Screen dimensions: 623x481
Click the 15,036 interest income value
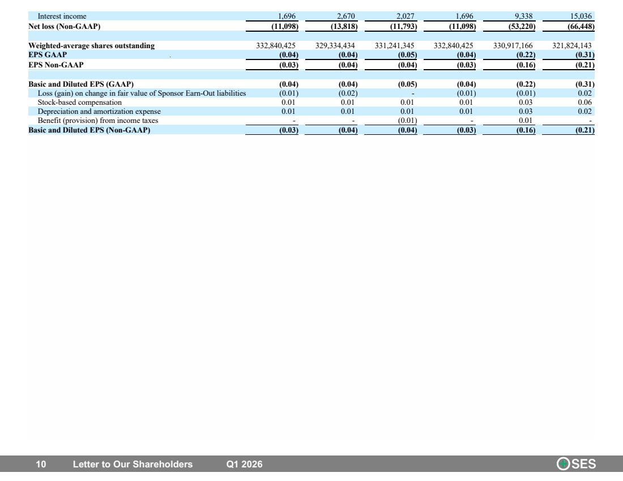(581, 16)
